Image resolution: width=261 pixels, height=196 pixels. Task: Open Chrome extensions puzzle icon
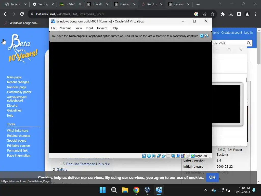coord(223,14)
